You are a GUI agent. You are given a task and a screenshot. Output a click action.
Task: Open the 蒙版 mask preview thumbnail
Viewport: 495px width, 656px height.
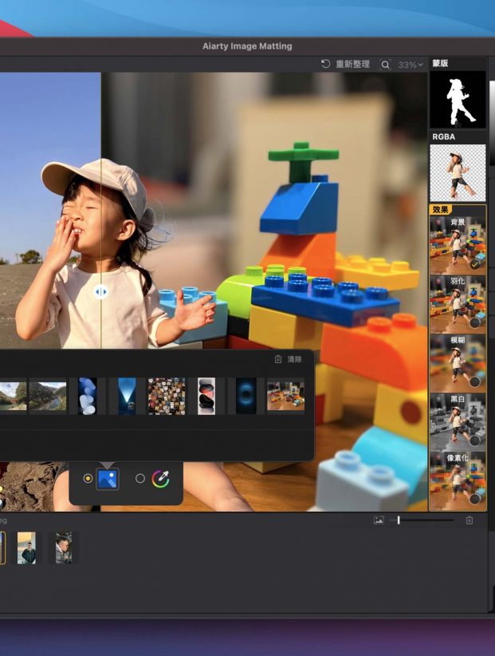click(458, 99)
